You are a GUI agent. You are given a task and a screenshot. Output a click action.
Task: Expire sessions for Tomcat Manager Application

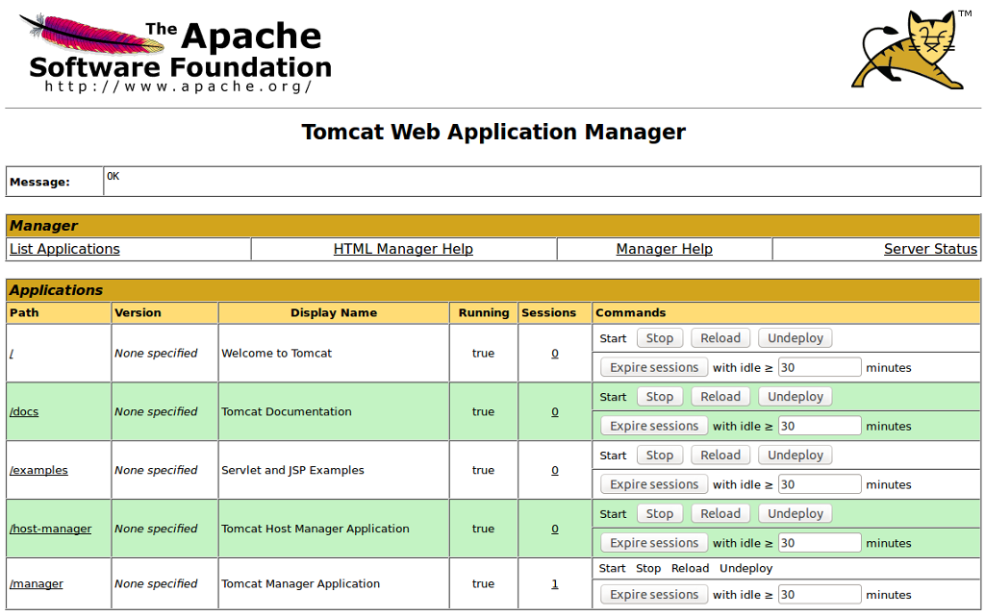(x=654, y=594)
